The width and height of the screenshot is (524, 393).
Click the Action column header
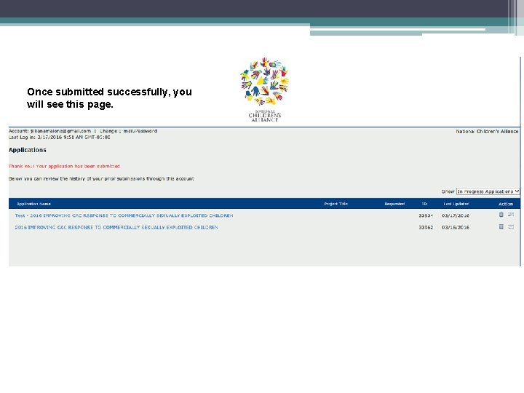tap(506, 204)
